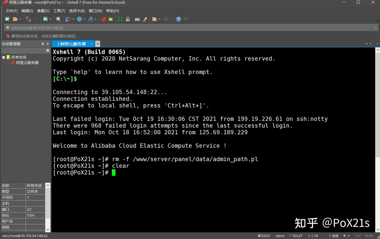This screenshot has height=239, width=380.
Task: Click the New Session toolbar icon
Action: tap(7, 19)
